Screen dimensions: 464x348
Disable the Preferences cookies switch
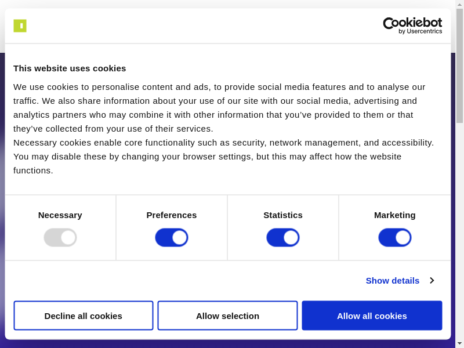(x=172, y=238)
